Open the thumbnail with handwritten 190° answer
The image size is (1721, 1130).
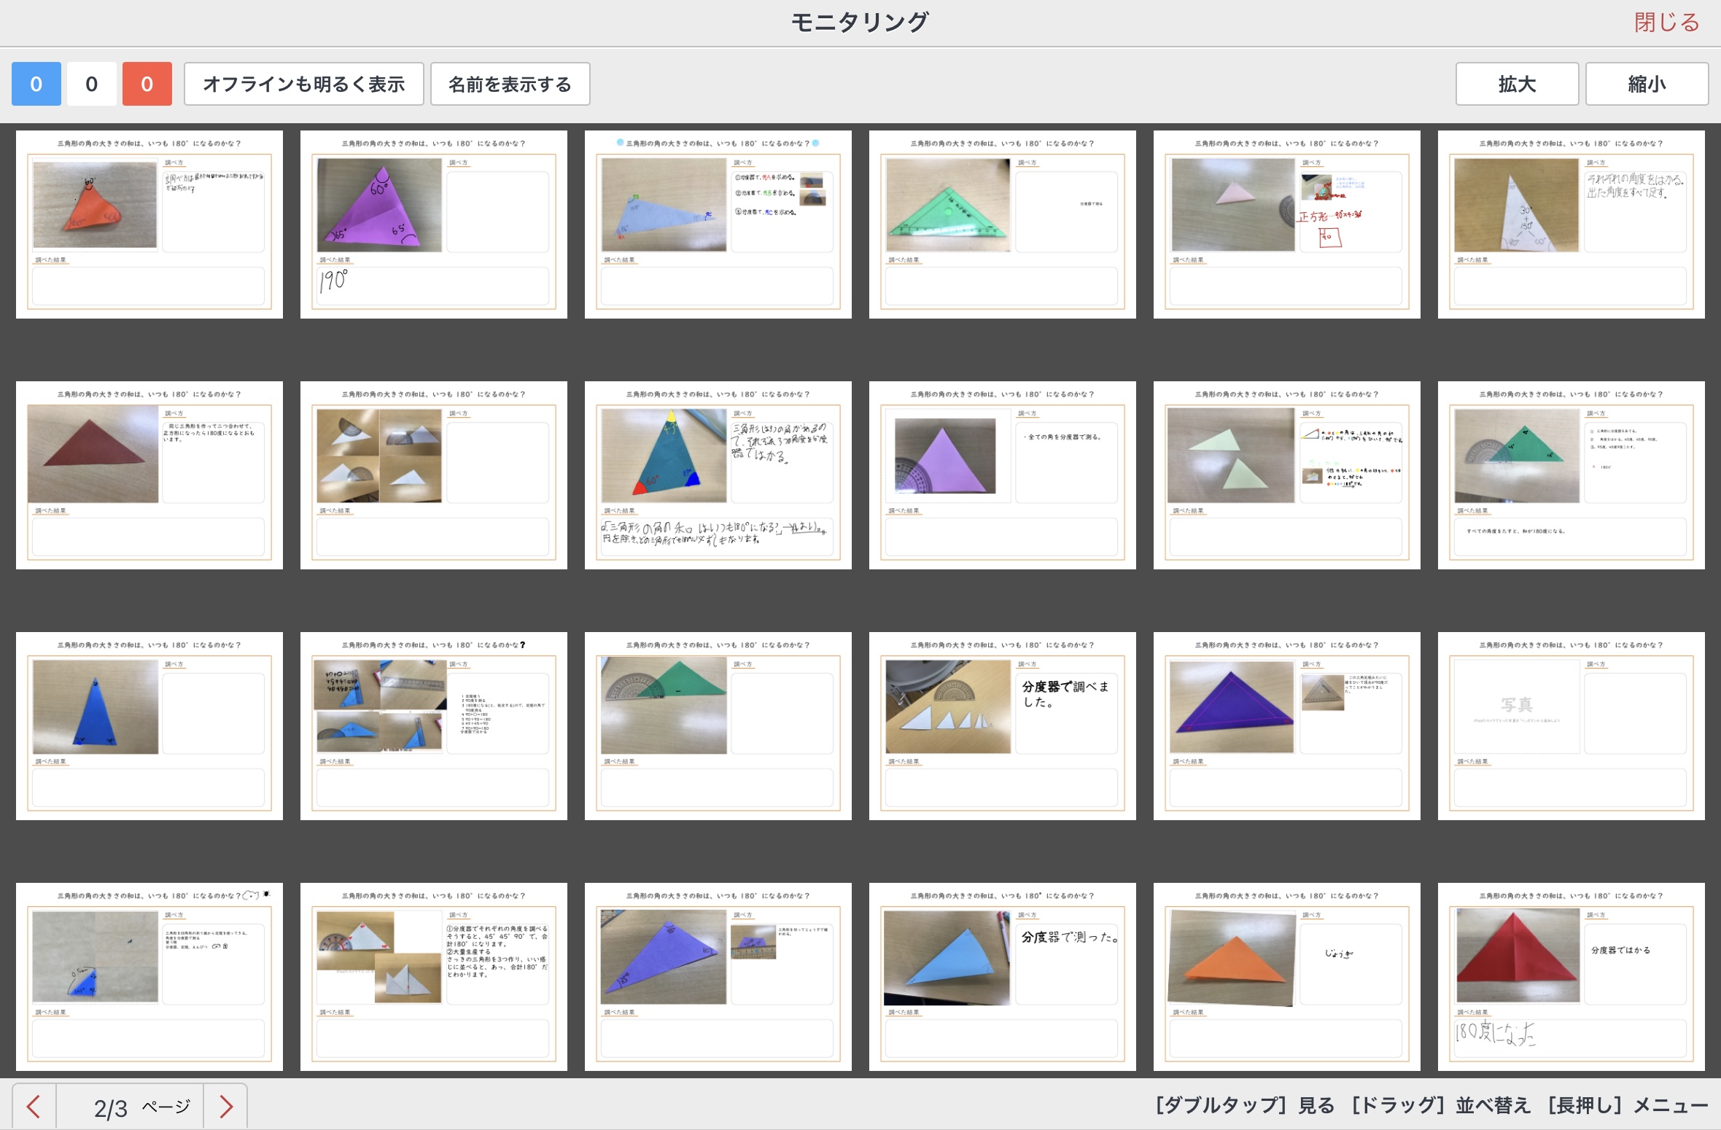pos(433,224)
